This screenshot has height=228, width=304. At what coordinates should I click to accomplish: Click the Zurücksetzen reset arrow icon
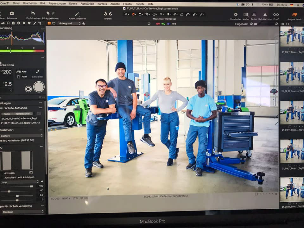(x=33, y=13)
